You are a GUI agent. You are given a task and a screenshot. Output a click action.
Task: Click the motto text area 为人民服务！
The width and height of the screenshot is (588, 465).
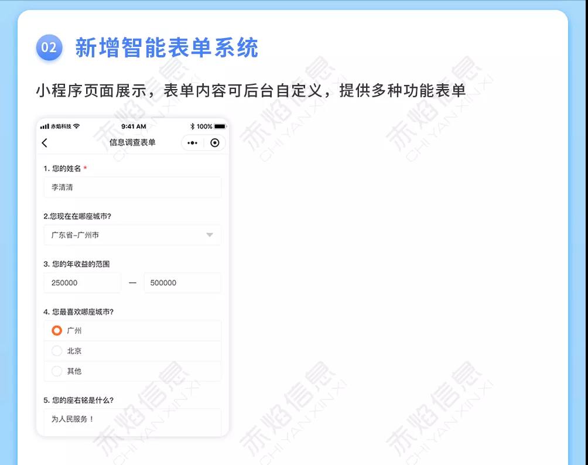tap(132, 420)
